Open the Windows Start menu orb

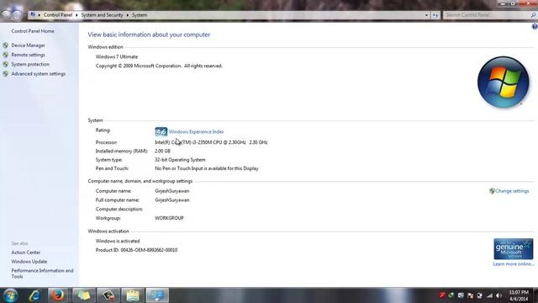pos(10,295)
